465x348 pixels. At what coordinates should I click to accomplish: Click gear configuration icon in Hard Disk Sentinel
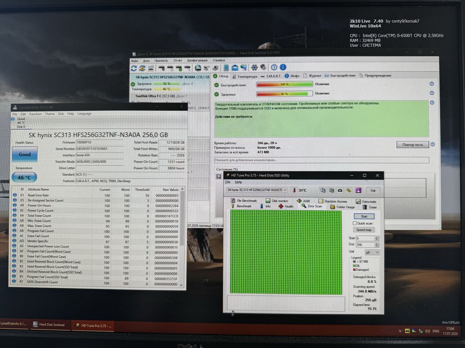coord(254,68)
